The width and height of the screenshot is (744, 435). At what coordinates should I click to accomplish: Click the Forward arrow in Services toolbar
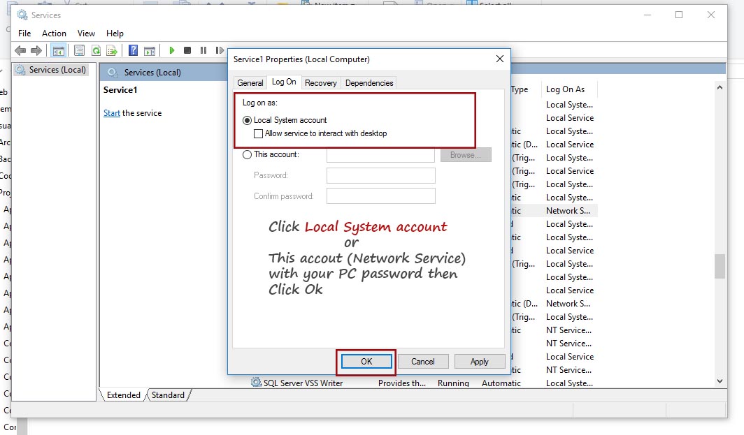click(36, 50)
